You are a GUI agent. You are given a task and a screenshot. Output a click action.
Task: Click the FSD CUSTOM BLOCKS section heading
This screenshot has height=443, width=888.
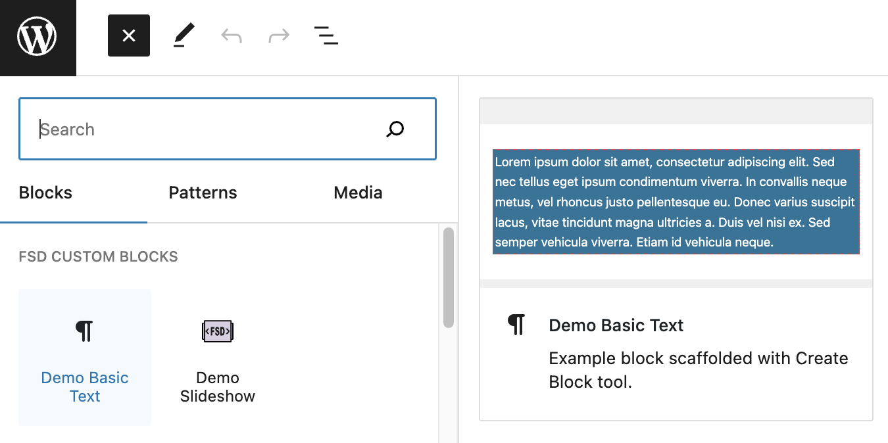(98, 256)
